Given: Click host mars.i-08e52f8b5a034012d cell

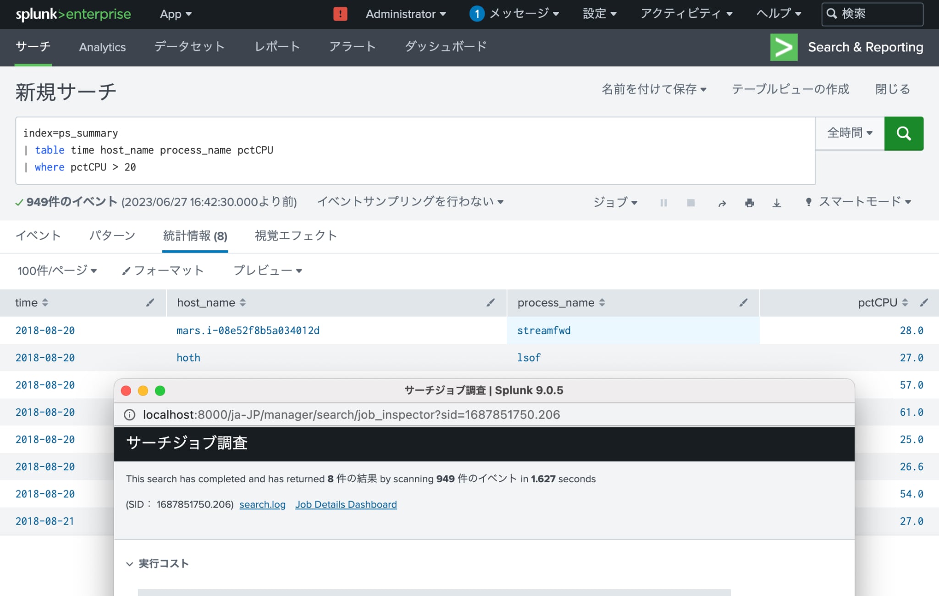Looking at the screenshot, I should click(248, 331).
